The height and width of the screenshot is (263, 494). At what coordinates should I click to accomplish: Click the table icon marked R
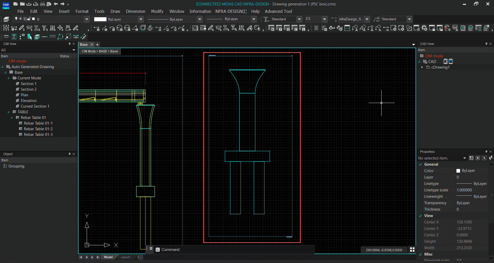click(x=271, y=28)
